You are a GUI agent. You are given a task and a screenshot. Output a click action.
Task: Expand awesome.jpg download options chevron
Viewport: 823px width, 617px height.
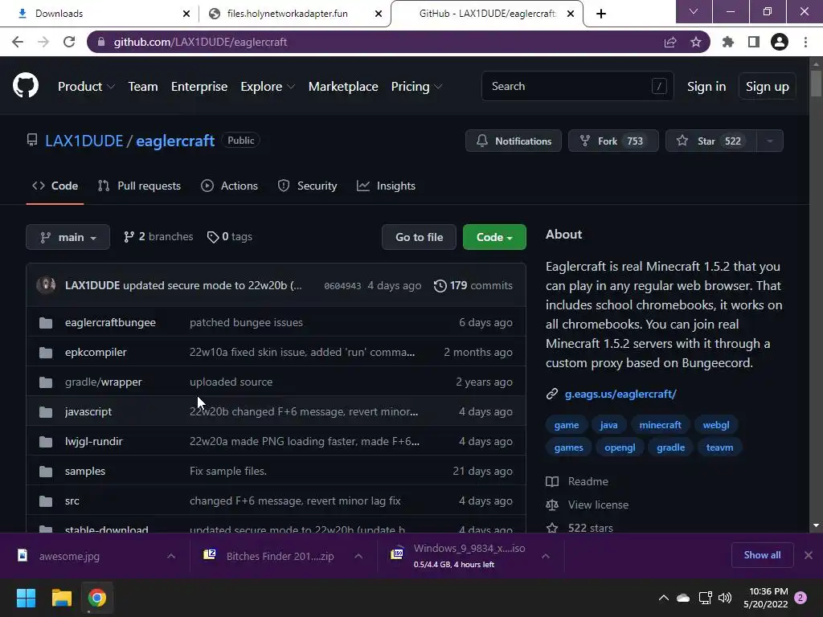(171, 556)
